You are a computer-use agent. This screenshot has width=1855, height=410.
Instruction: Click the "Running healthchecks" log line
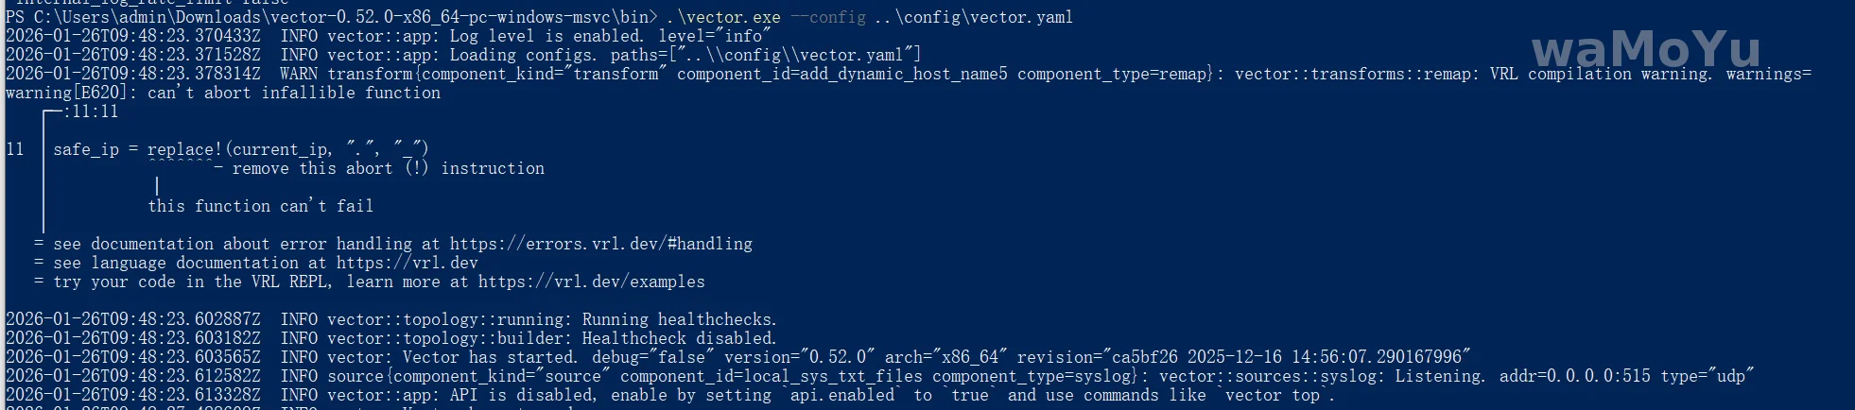pyautogui.click(x=679, y=320)
